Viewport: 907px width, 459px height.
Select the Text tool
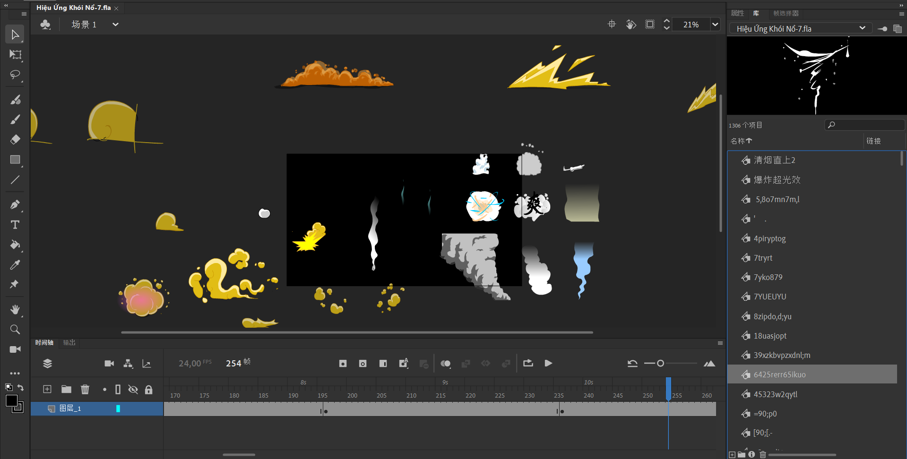coord(15,225)
